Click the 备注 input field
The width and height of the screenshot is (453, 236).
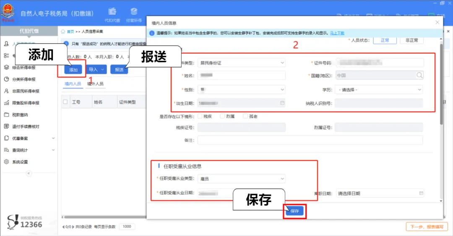(x=310, y=140)
